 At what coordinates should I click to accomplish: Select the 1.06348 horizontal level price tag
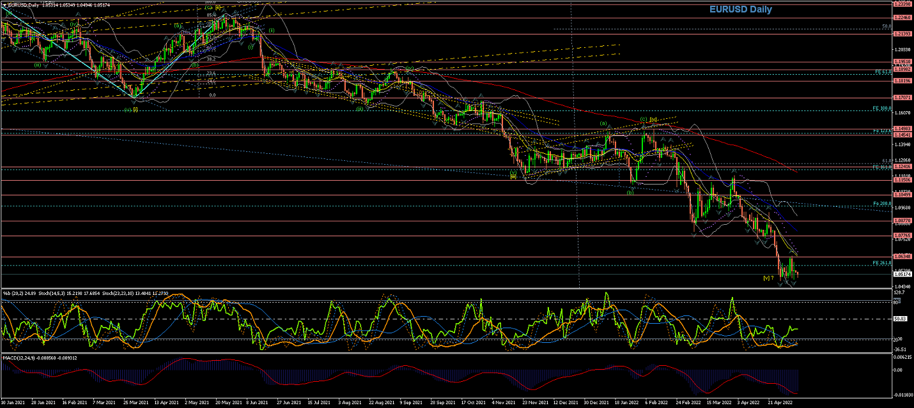click(902, 257)
